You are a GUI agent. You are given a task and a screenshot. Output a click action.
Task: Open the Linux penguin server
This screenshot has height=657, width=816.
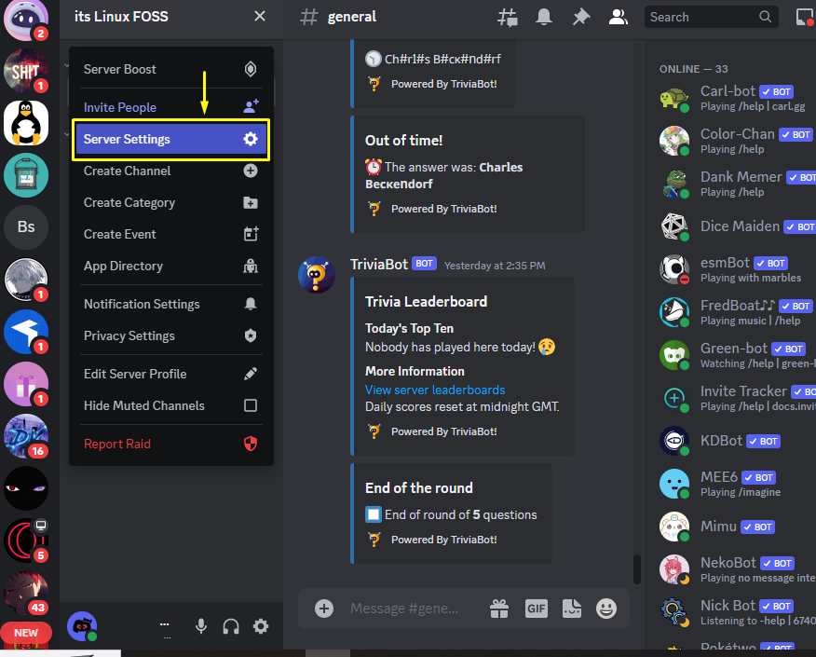pos(26,123)
